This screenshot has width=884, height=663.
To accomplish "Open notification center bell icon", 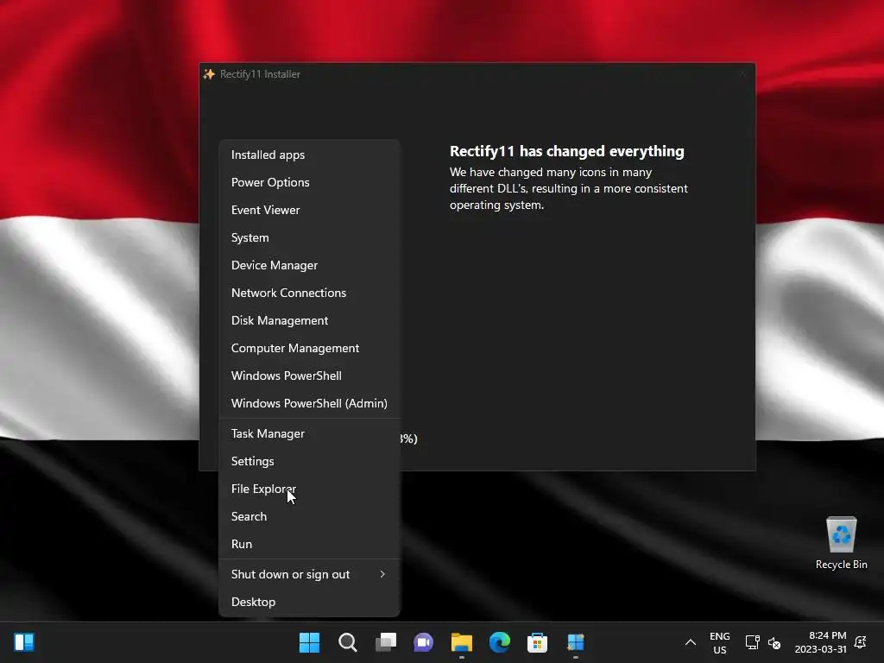I will click(861, 642).
